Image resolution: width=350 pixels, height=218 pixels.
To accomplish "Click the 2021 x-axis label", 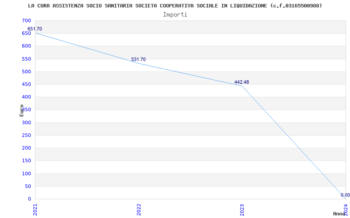I will [x=35, y=210].
